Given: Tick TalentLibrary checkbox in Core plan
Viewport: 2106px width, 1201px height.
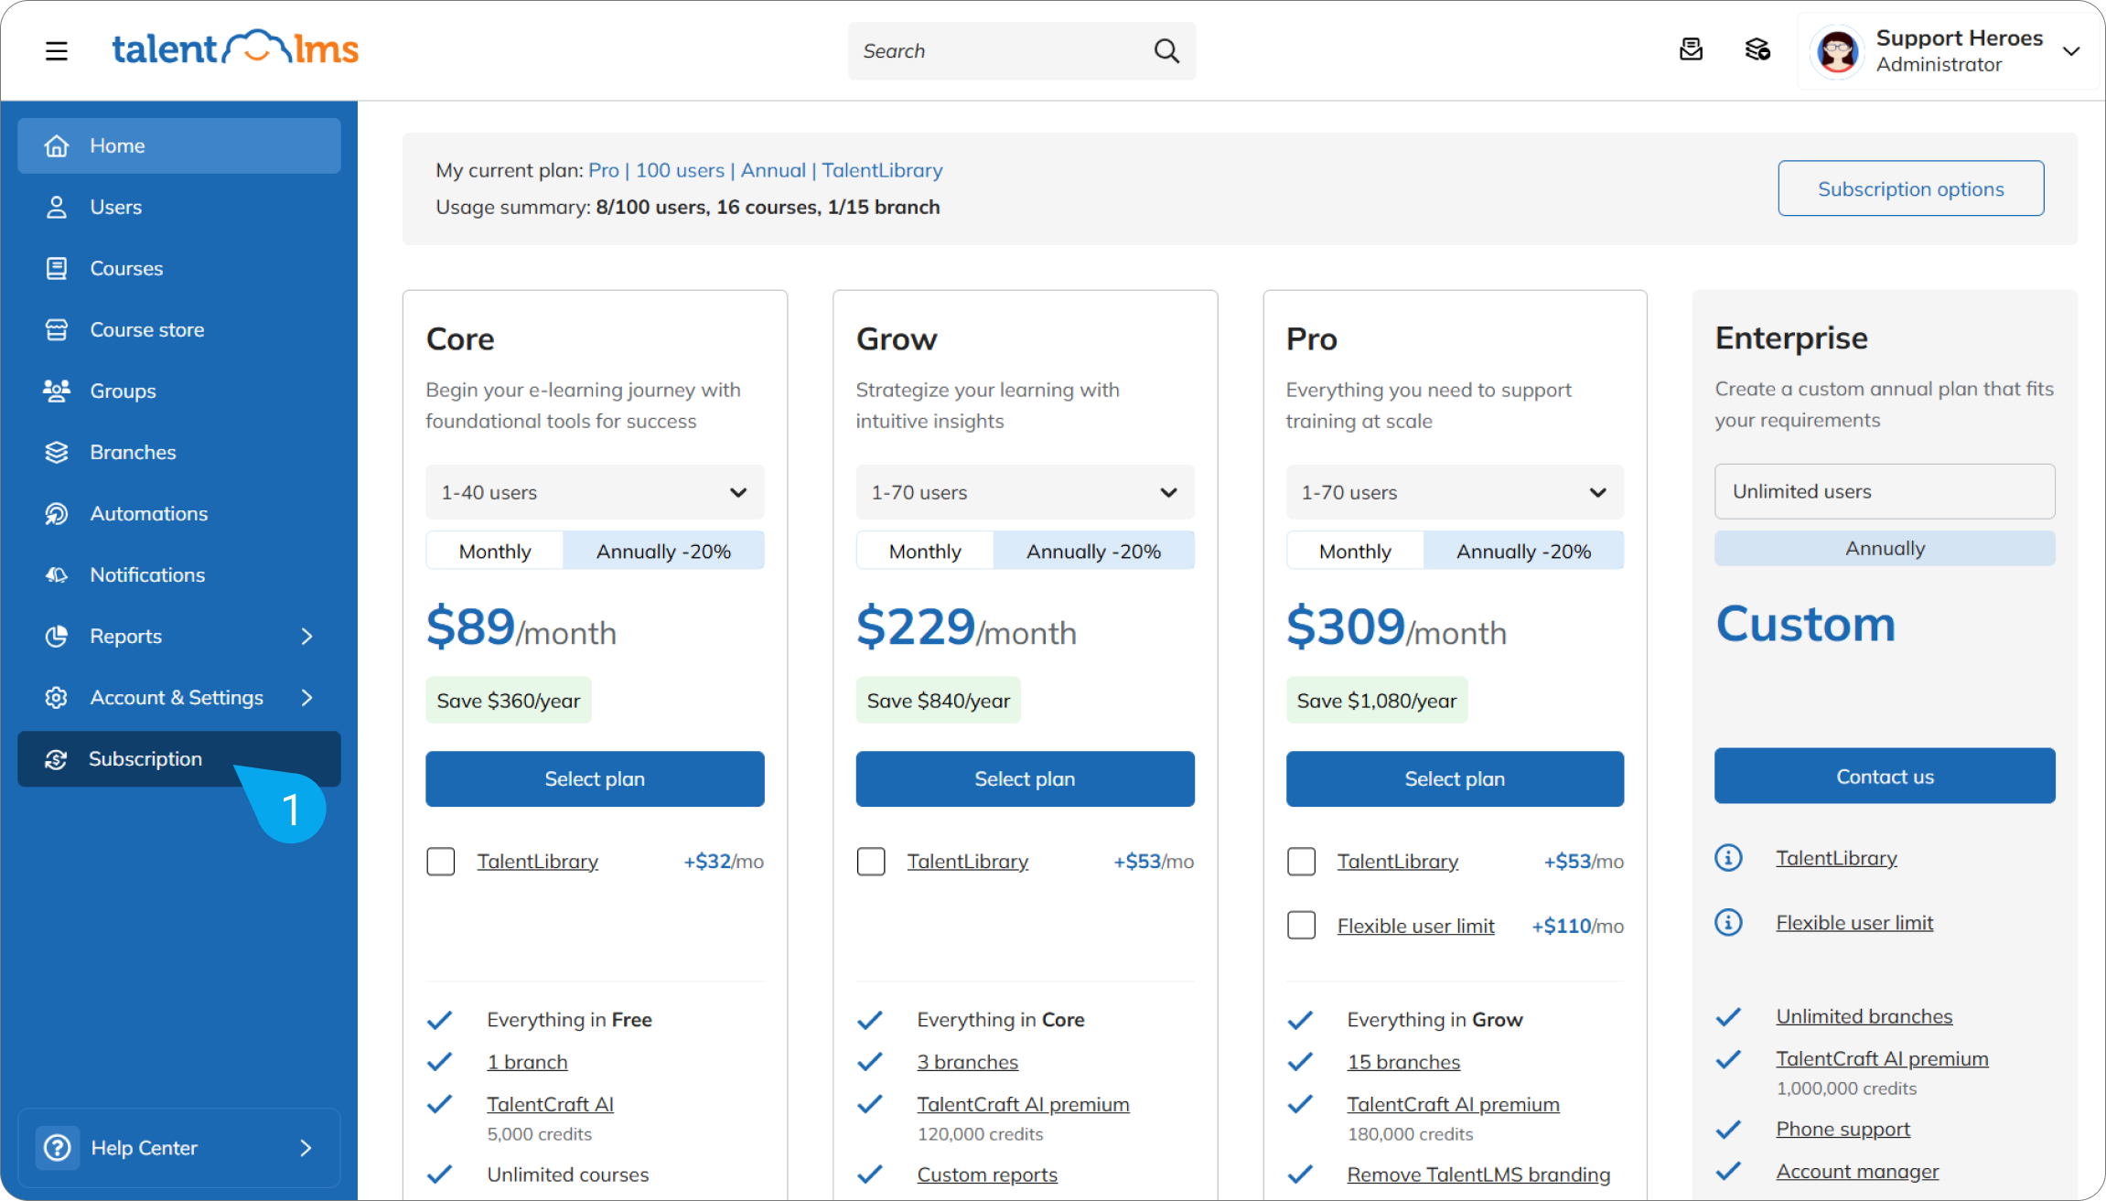Looking at the screenshot, I should click(x=441, y=861).
